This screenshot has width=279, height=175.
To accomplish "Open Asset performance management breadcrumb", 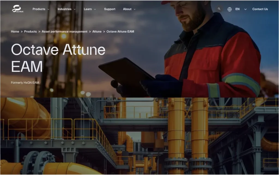I will 65,32.
